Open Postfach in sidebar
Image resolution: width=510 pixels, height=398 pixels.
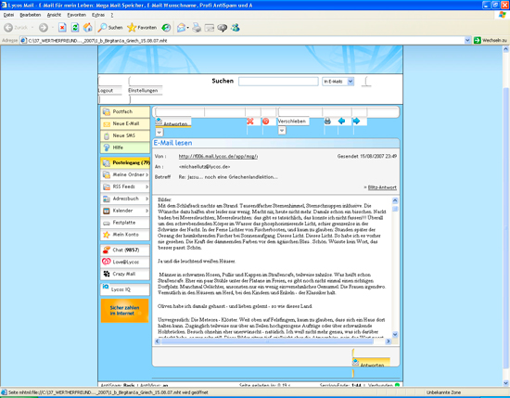point(125,111)
